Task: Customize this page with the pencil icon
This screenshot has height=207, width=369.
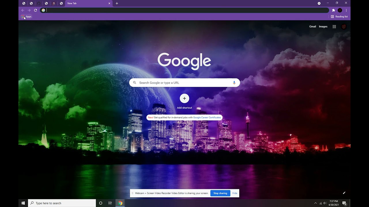Action: tap(344, 193)
